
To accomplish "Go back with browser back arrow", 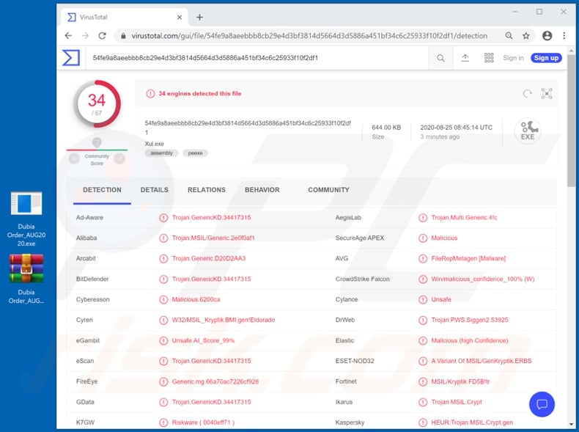I will (68, 36).
